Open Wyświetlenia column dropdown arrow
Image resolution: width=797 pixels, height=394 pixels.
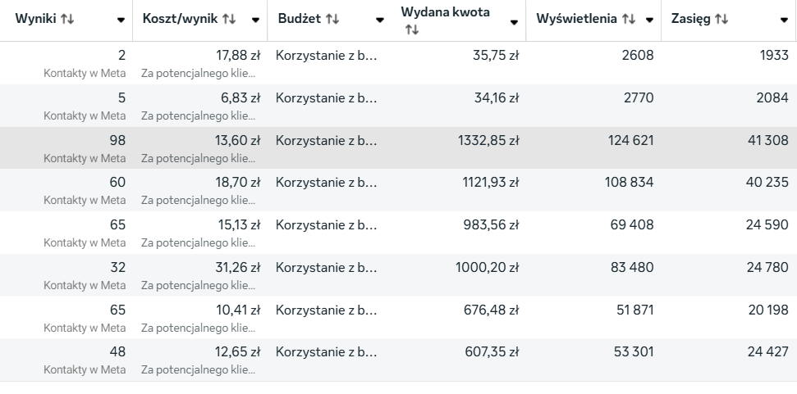click(649, 20)
